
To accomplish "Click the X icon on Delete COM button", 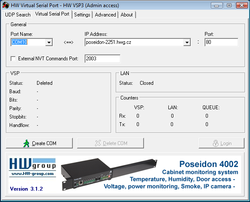I will click(98, 143).
